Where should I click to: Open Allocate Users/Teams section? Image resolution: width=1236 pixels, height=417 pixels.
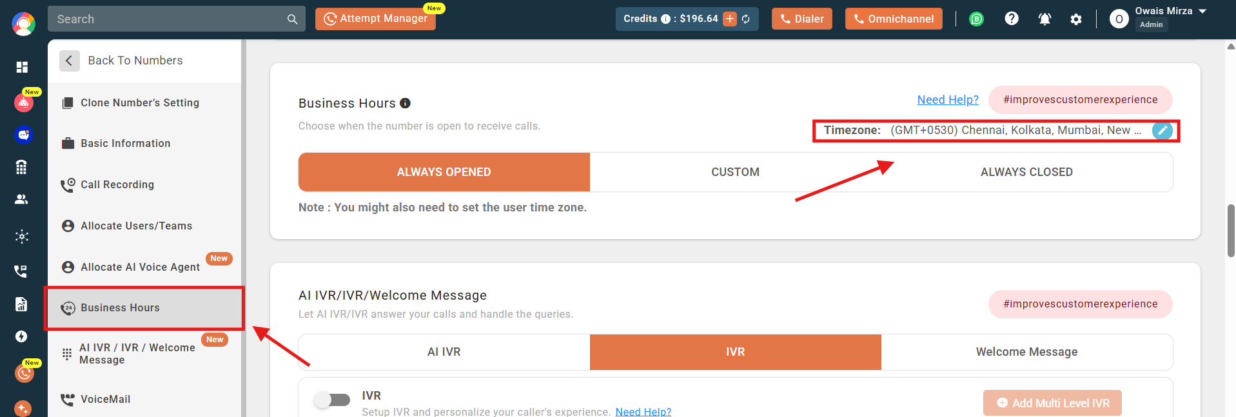click(145, 226)
